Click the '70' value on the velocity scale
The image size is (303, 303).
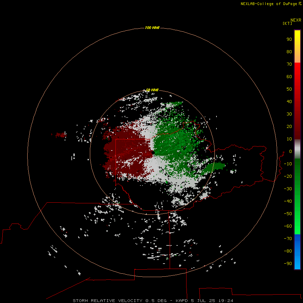[289, 64]
